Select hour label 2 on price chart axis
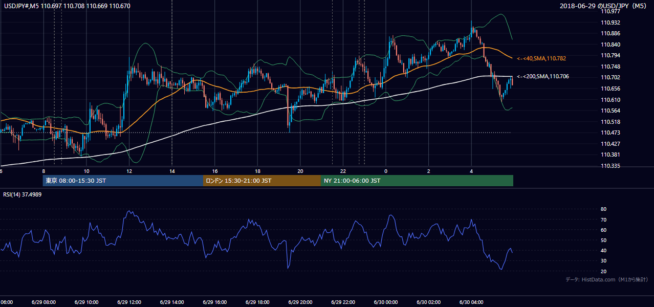Screen dimensions: 654x307 pos(429,171)
